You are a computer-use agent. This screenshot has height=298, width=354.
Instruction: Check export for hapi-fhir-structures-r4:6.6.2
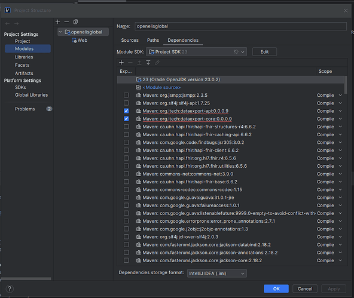(x=126, y=127)
